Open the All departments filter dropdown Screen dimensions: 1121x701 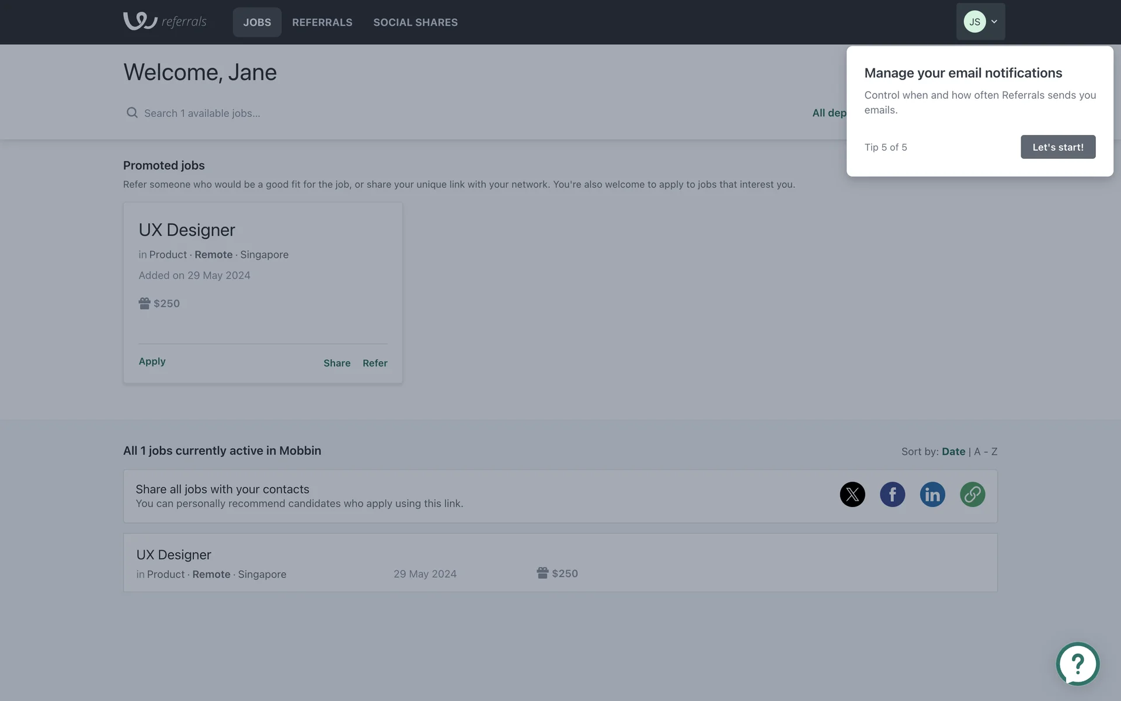coord(828,113)
